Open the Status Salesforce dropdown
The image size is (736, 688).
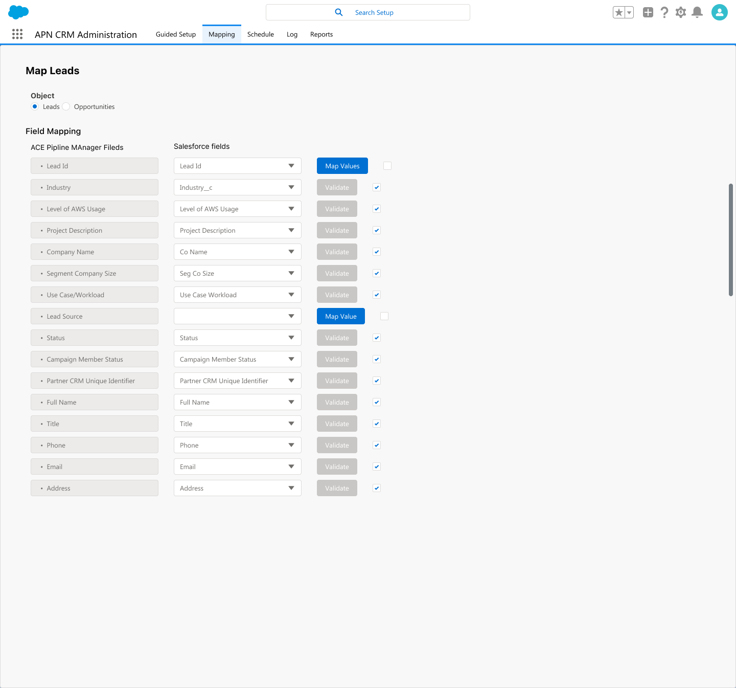pos(238,338)
